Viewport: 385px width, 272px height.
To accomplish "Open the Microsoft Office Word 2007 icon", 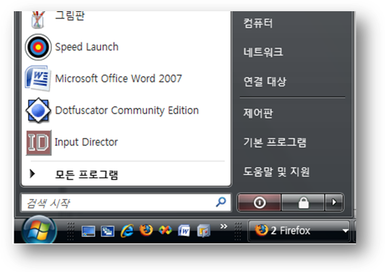I will pos(38,79).
